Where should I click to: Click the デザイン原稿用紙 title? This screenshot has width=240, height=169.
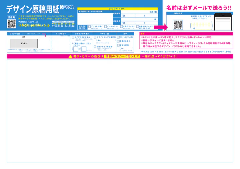click(x=33, y=9)
